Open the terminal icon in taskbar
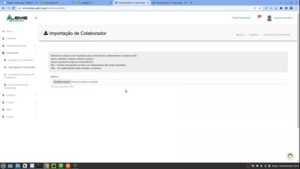Viewport: 300px width, 169px height. [39, 166]
